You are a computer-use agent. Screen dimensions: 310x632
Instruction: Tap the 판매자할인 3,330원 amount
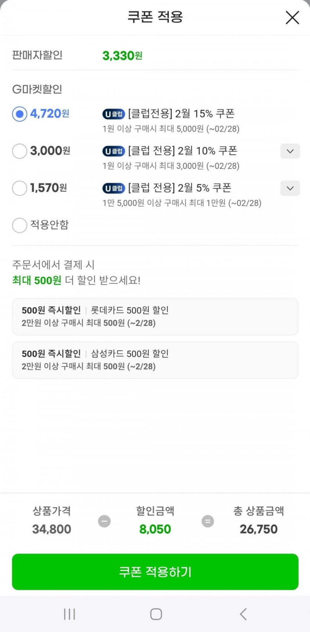click(122, 56)
